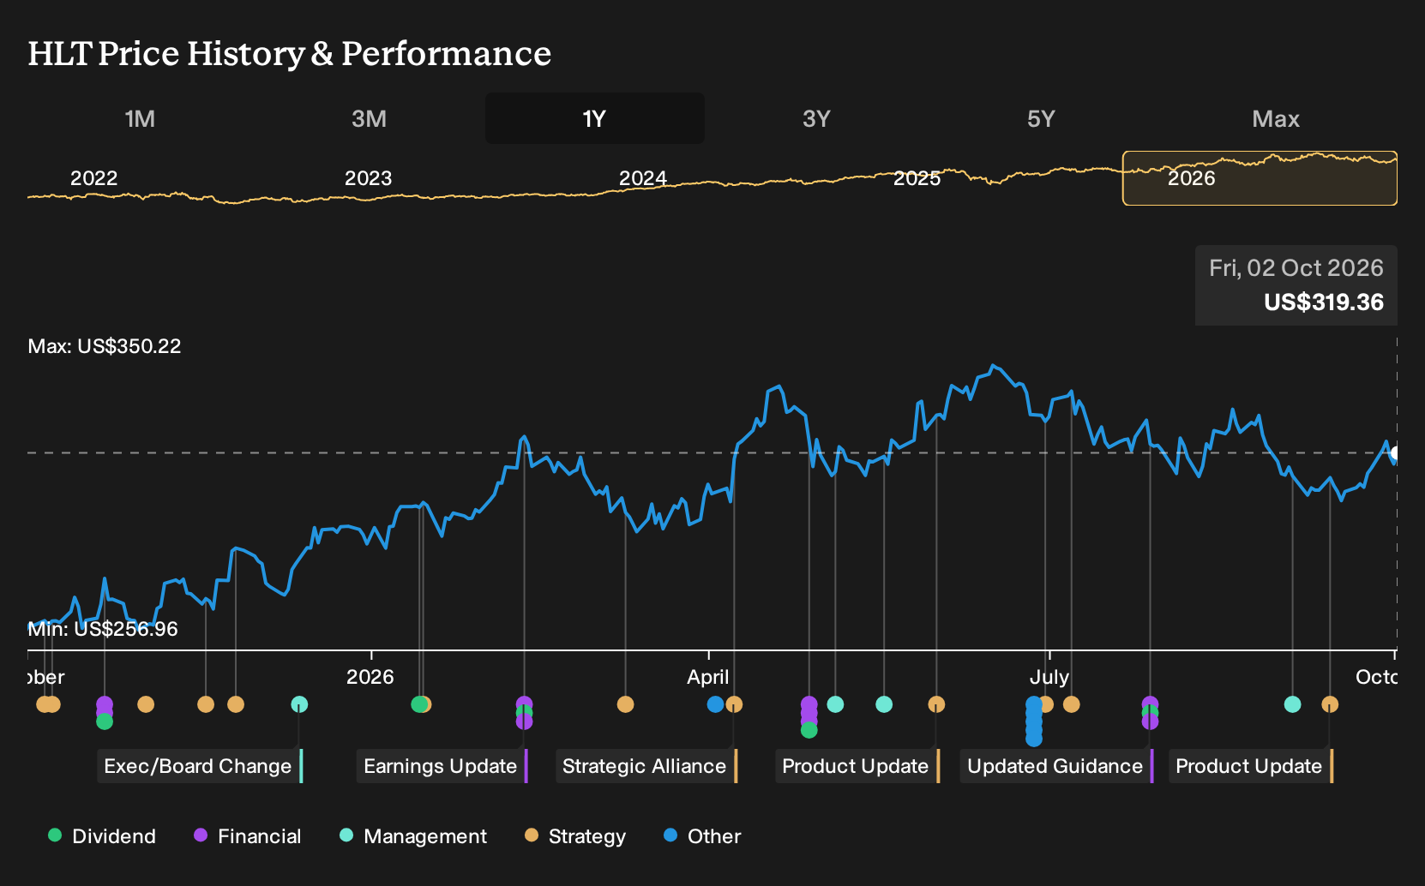
Task: Click the HLT Price History & Performance heading
Action: [290, 53]
